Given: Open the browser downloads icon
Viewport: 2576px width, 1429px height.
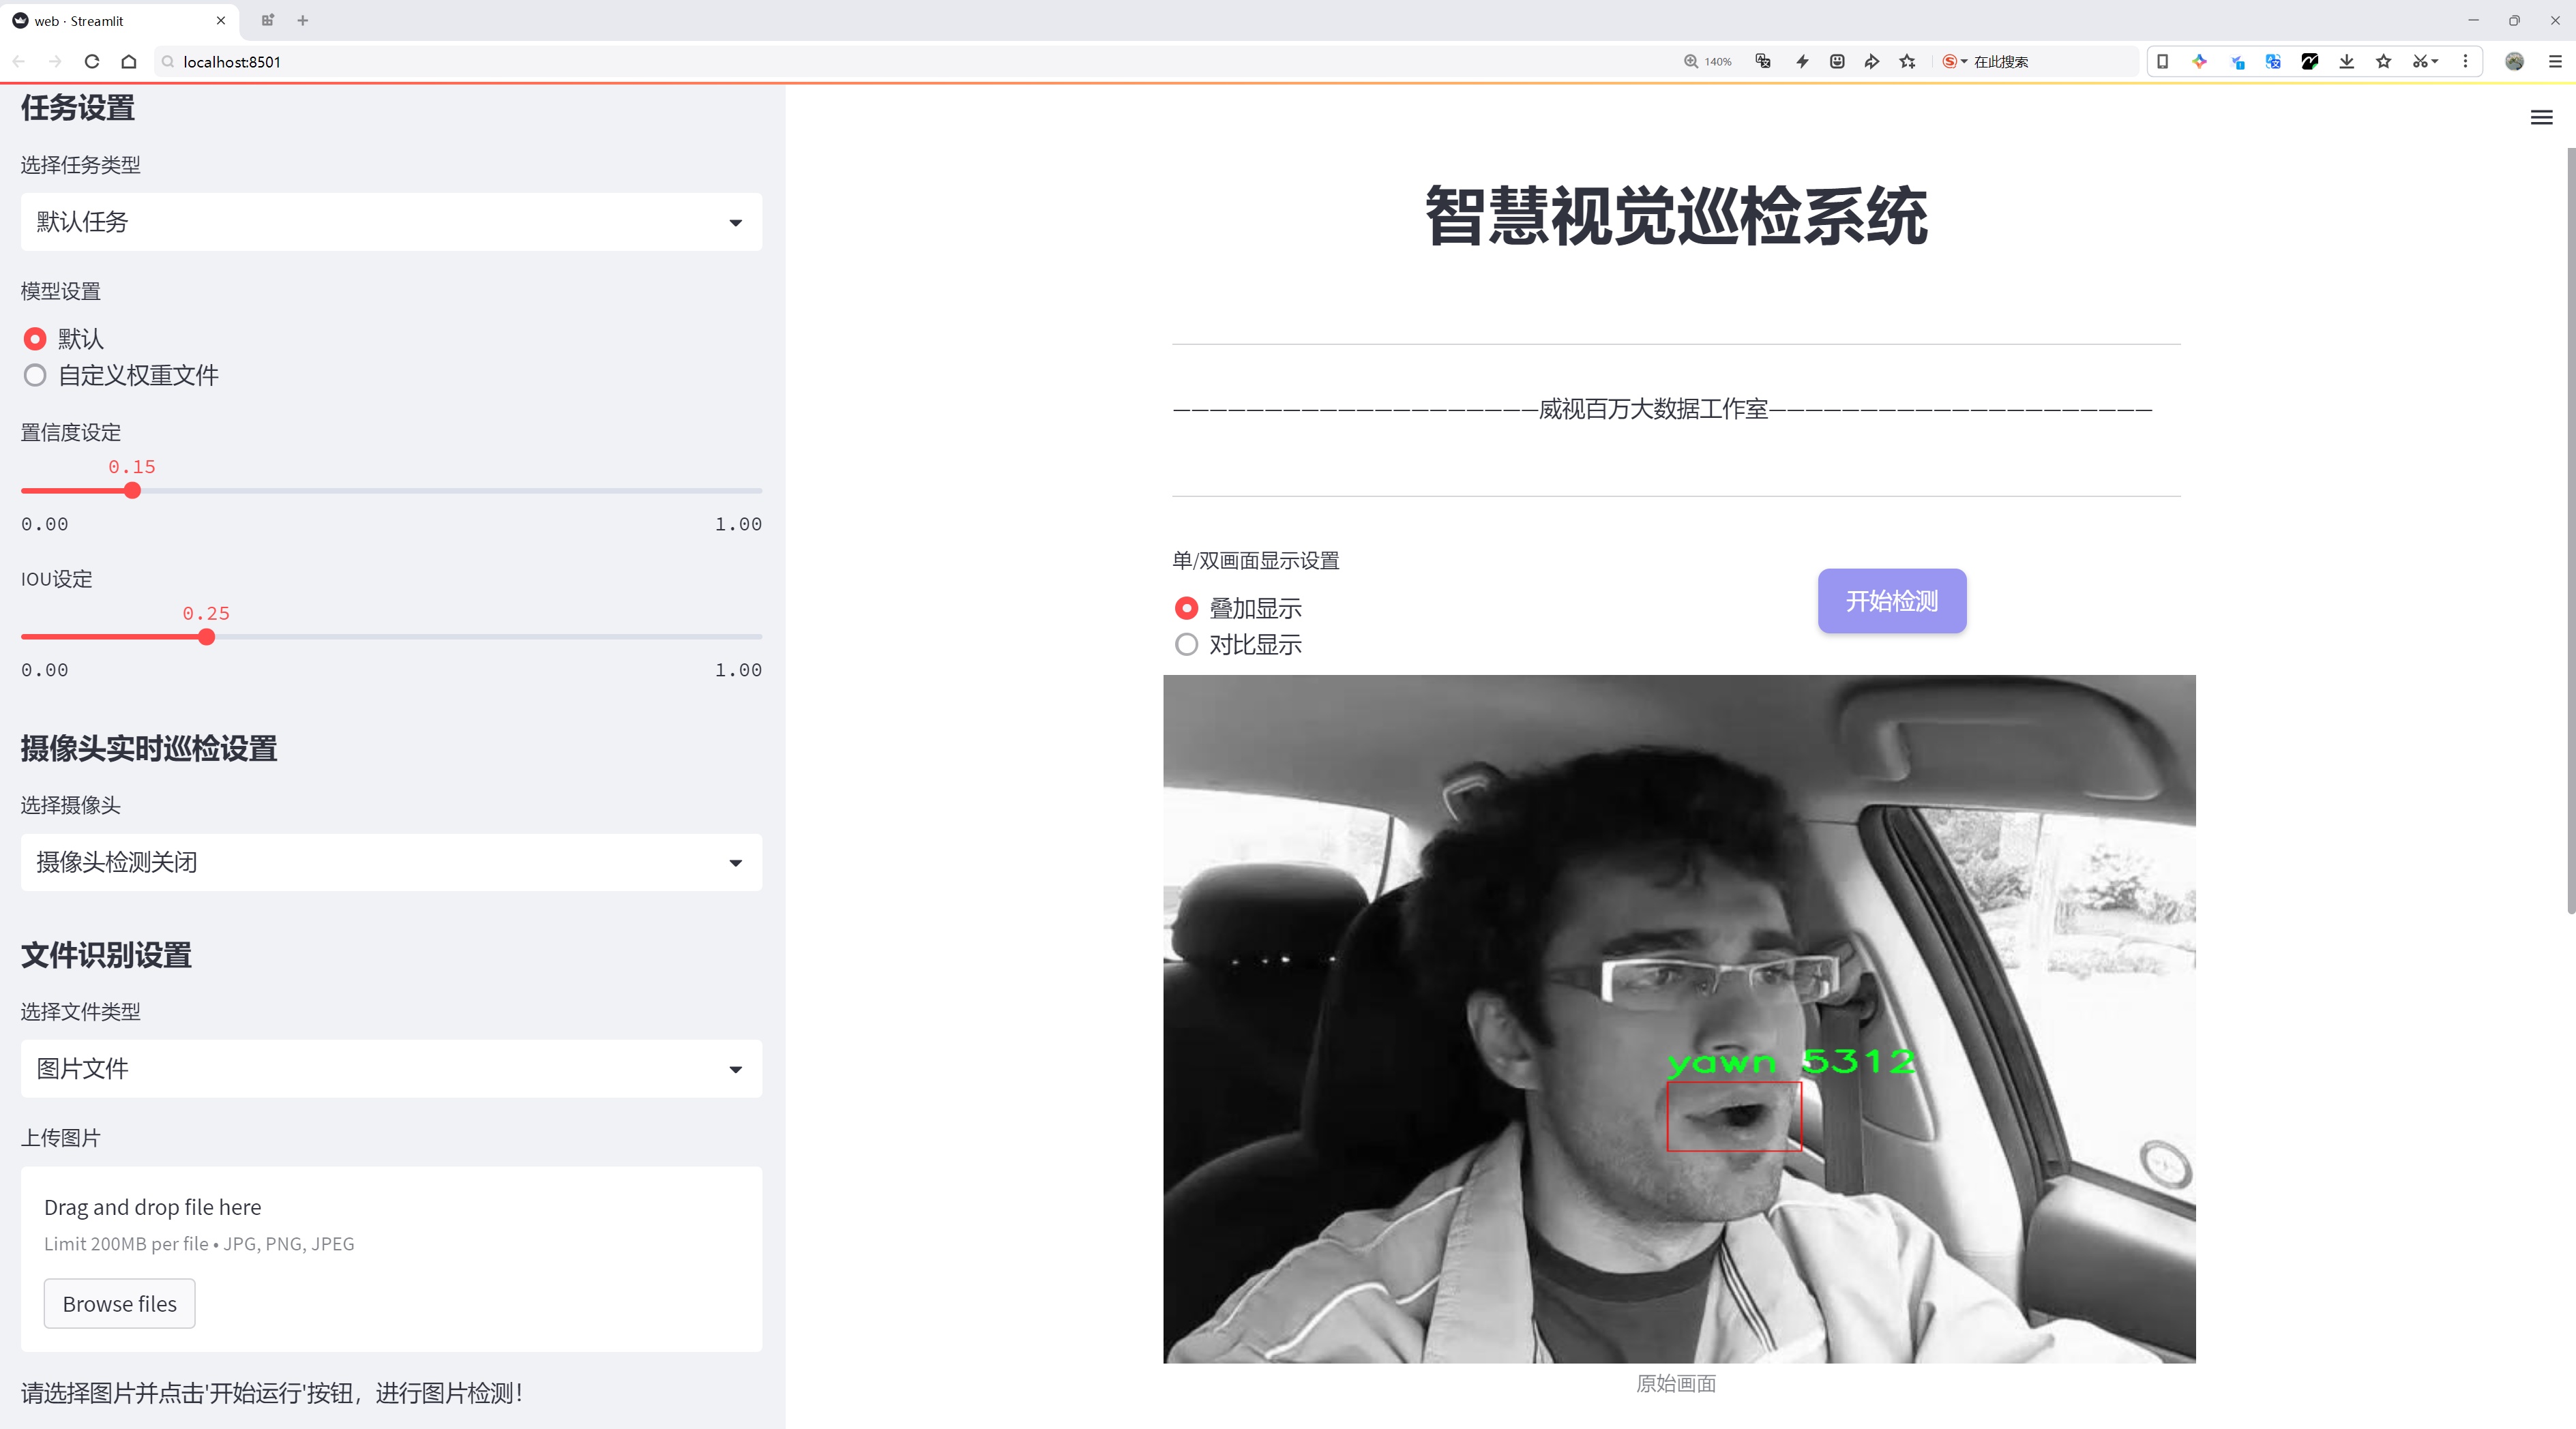Looking at the screenshot, I should tap(2346, 61).
